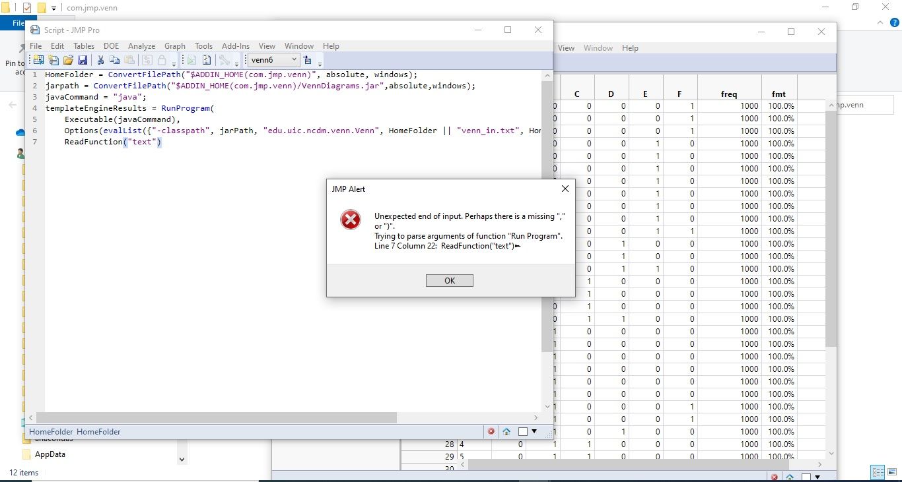
Task: Open the File menu in Script window
Action: [36, 46]
